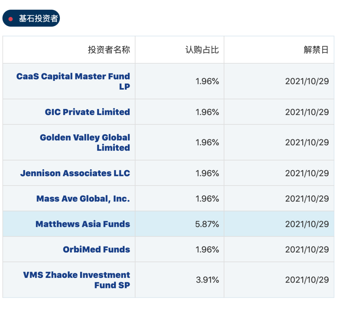This screenshot has width=338, height=313.
Task: Click 2021/10/29 date in Jennison Associates row
Action: point(307,173)
